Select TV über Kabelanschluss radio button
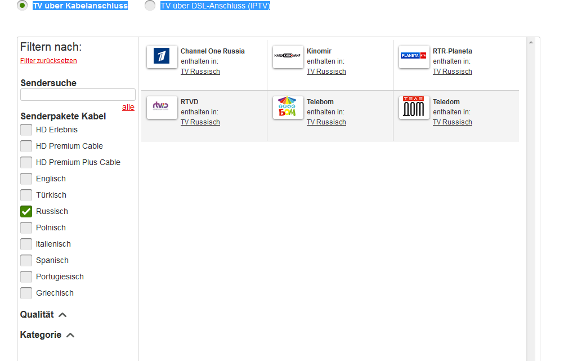This screenshot has width=573, height=361. (x=23, y=6)
